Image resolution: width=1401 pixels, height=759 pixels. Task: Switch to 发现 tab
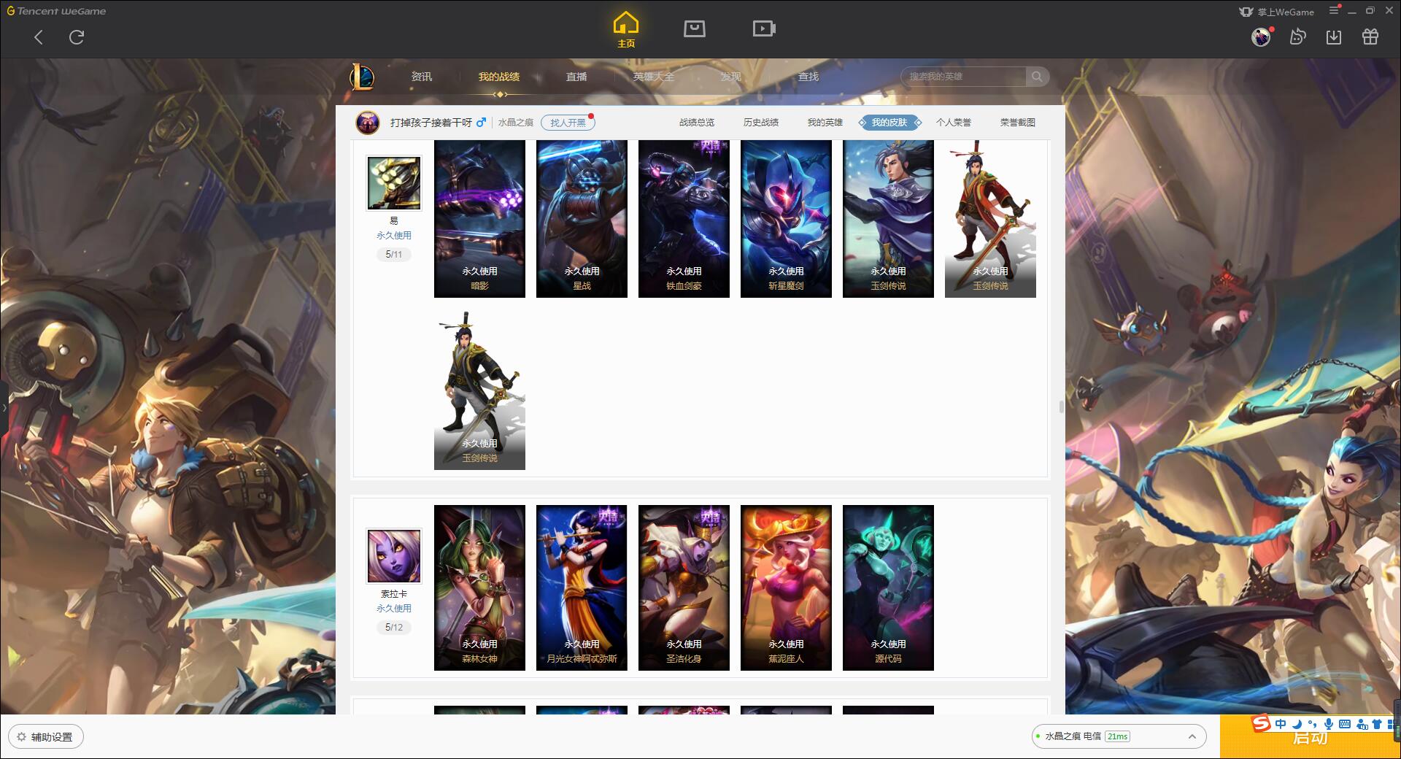(730, 77)
